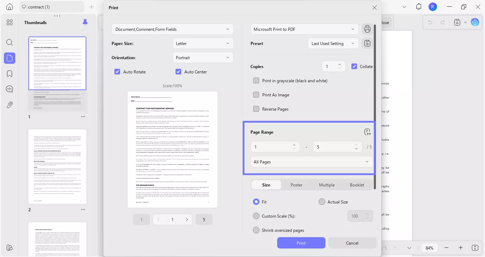Disable the Auto Rotate checkbox

(117, 72)
